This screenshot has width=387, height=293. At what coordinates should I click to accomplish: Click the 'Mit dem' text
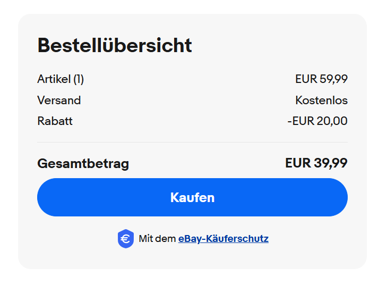tap(157, 239)
